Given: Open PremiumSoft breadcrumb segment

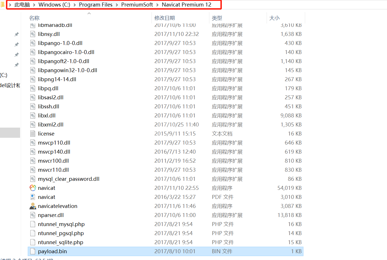Looking at the screenshot, I should point(137,5).
